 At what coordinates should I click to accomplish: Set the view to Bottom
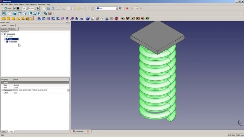(35, 14)
